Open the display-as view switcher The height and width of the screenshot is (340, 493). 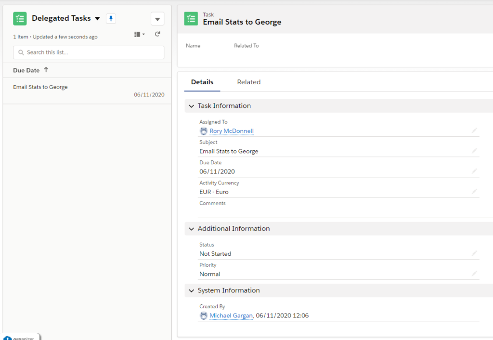click(x=139, y=34)
